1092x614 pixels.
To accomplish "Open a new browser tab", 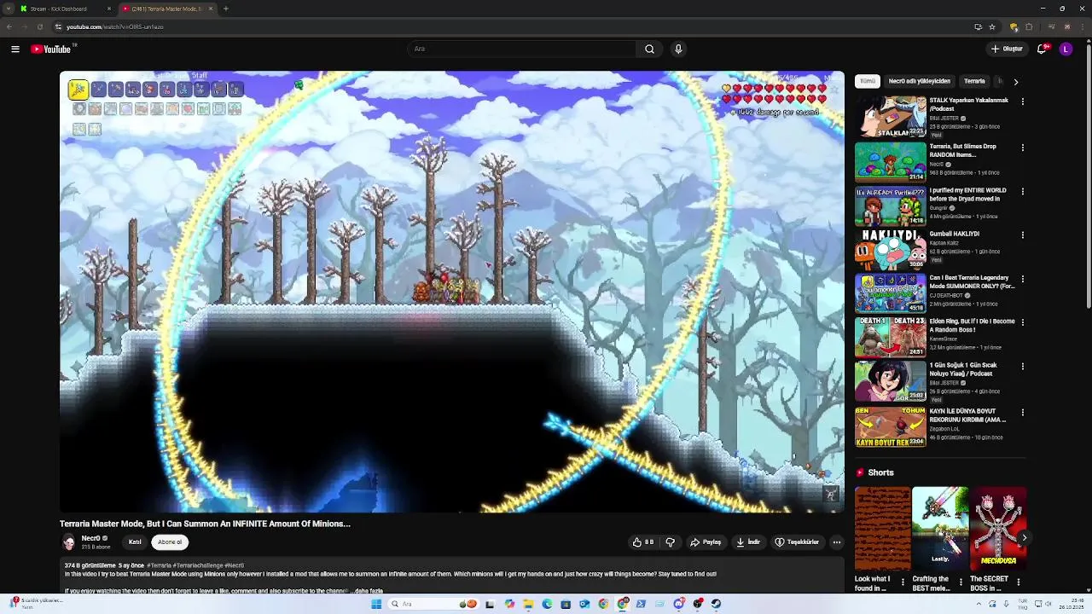I will pyautogui.click(x=225, y=9).
